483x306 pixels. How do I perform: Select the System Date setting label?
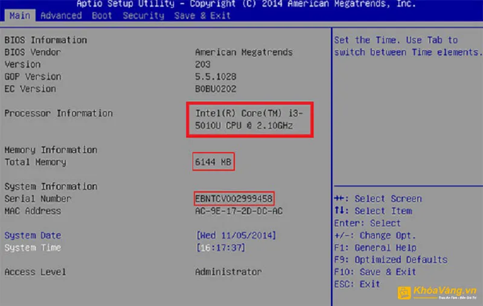pyautogui.click(x=33, y=235)
